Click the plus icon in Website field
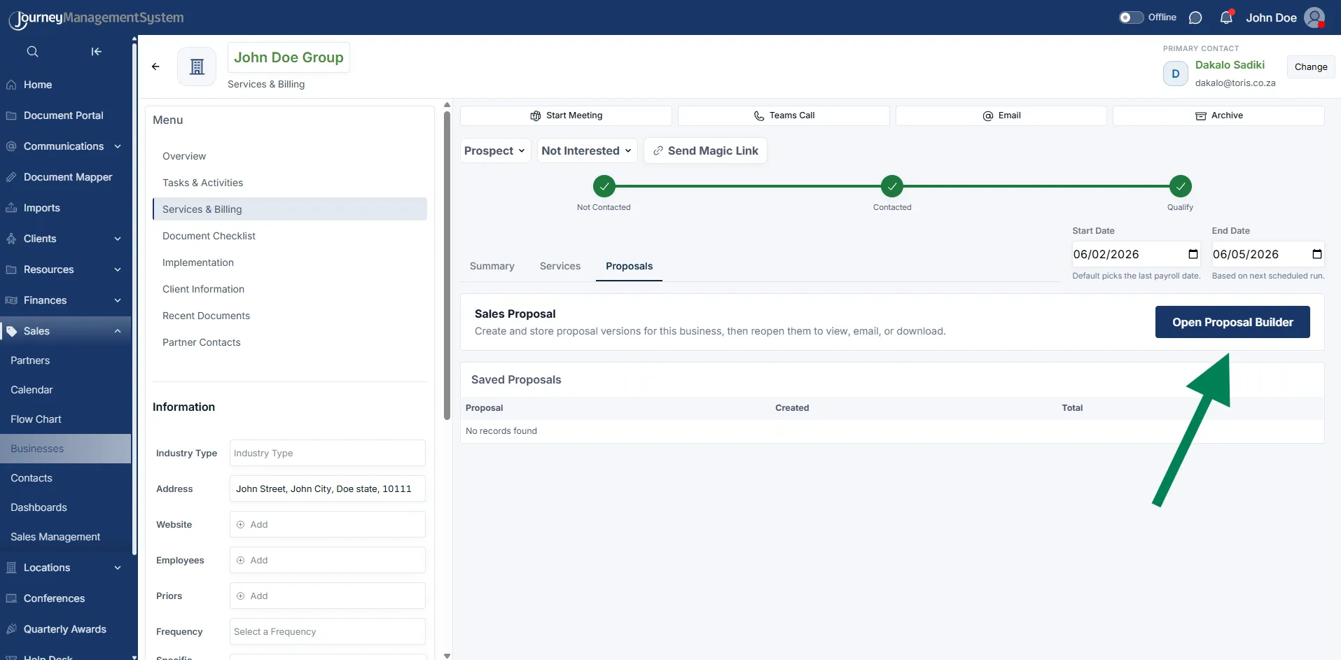The image size is (1341, 660). (x=240, y=524)
